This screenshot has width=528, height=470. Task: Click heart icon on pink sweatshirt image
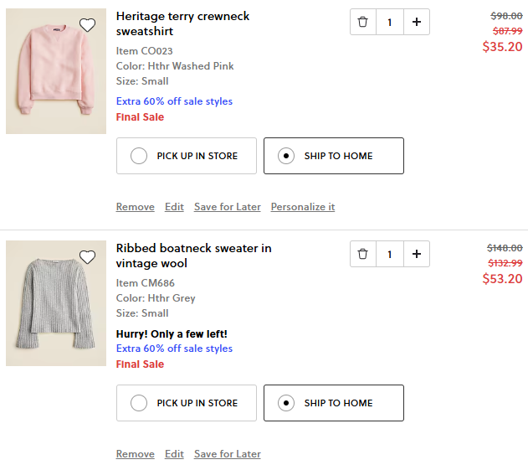(x=87, y=25)
